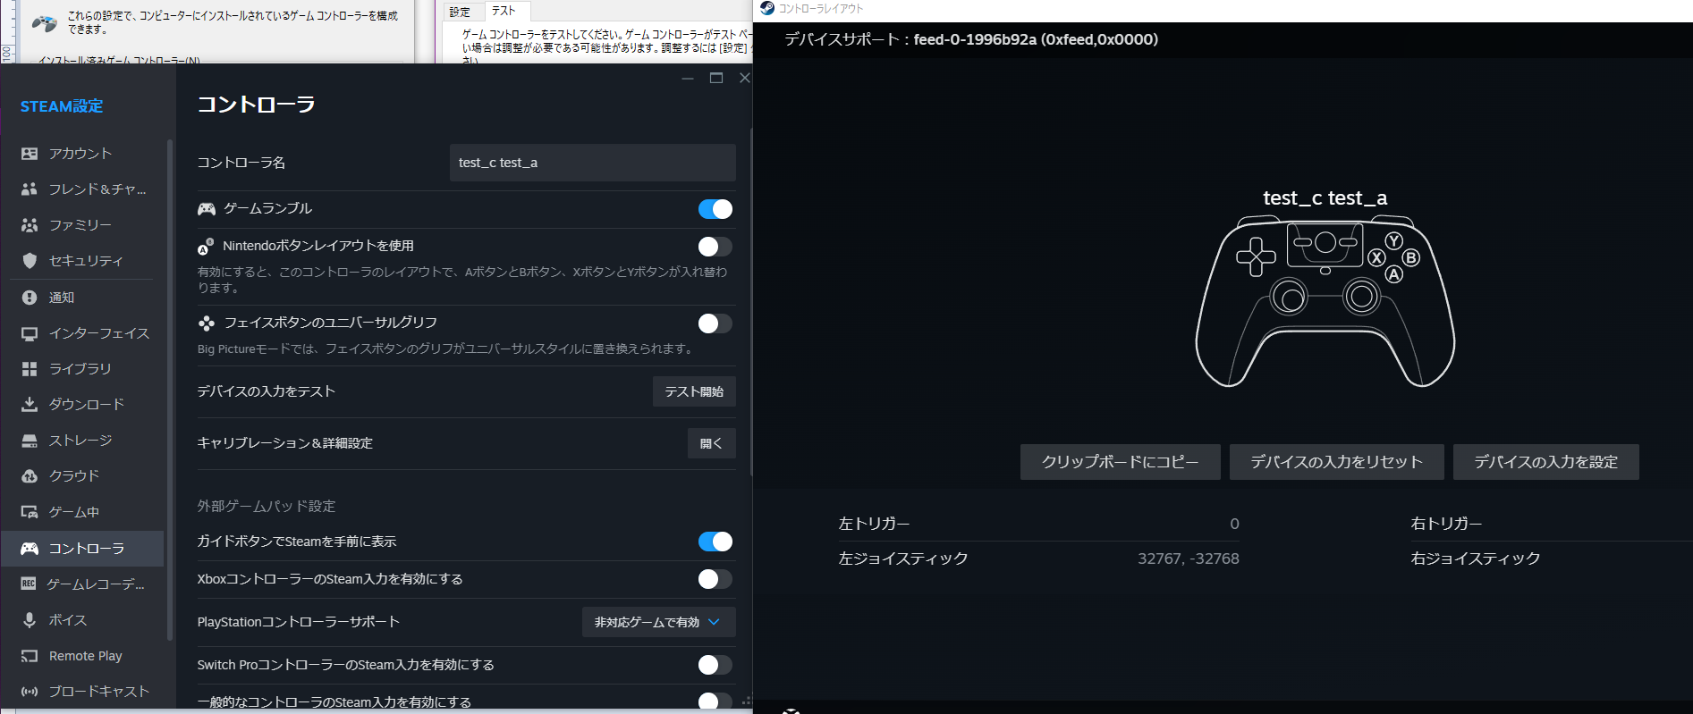1693x714 pixels.
Task: Open セキュリティ shield icon
Action: [30, 261]
